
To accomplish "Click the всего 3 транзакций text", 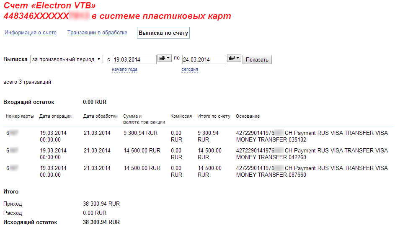I will pos(27,82).
